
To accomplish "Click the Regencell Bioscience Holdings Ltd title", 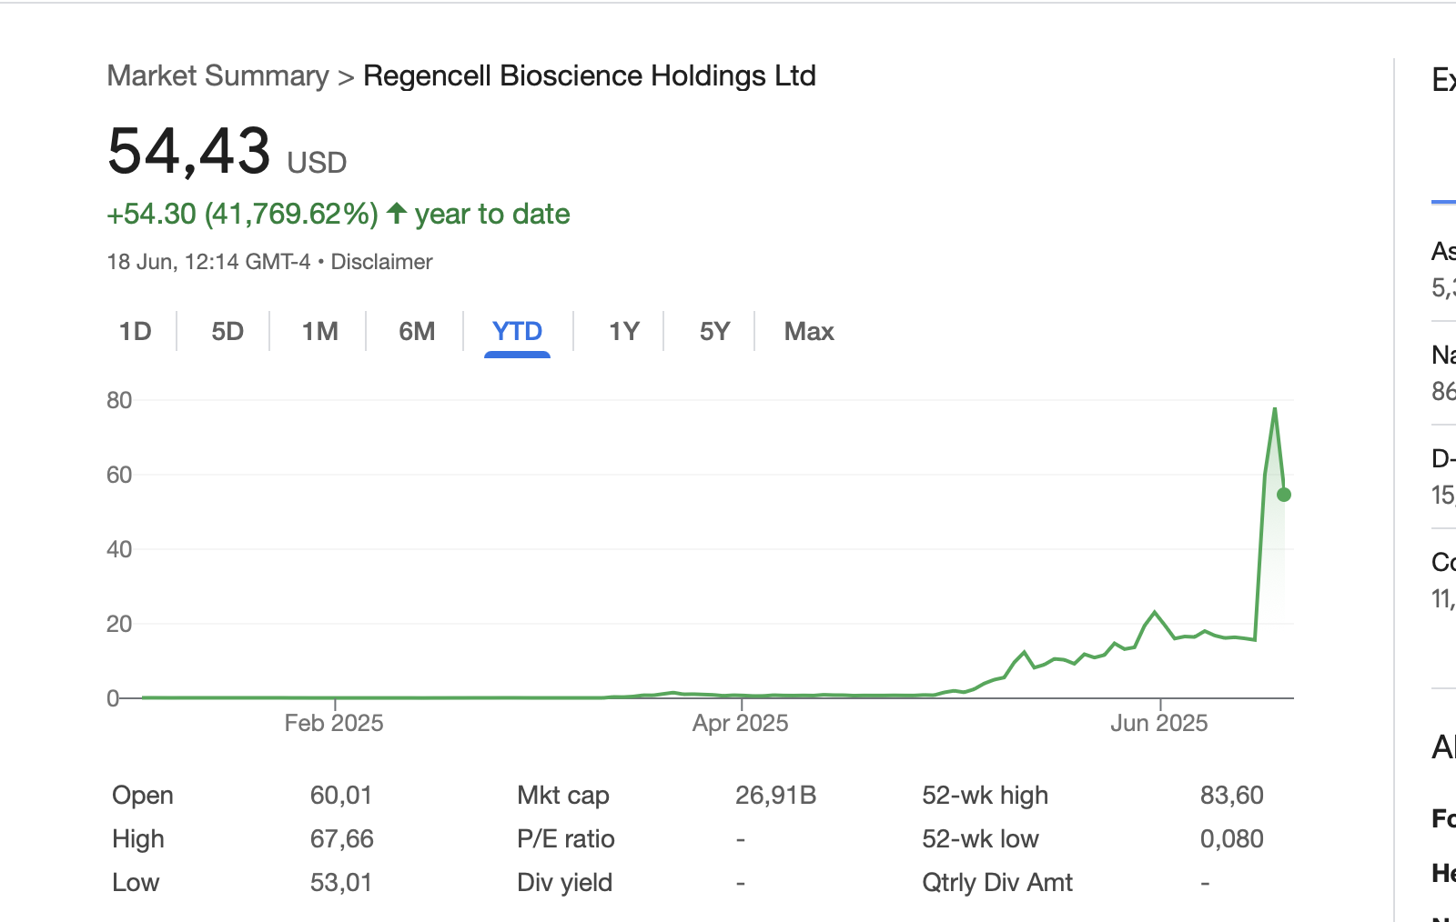I will click(x=589, y=76).
